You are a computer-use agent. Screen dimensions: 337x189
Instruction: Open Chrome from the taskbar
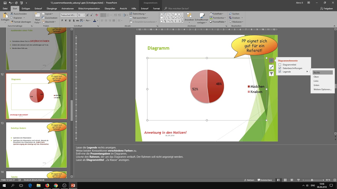[56, 185]
